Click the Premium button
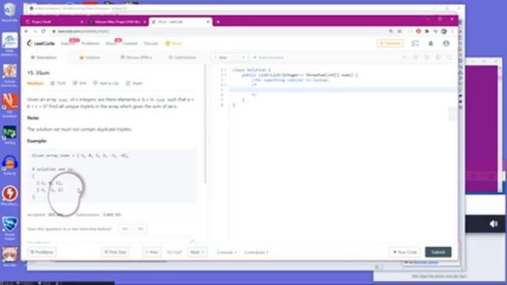Viewport: 507px width, 285px height. (390, 44)
